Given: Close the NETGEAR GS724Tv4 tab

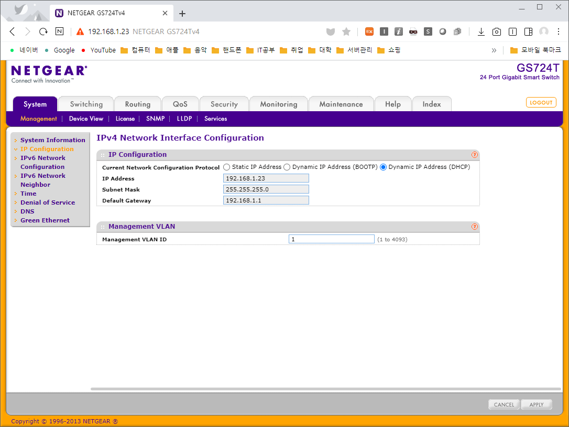Looking at the screenshot, I should [x=165, y=13].
